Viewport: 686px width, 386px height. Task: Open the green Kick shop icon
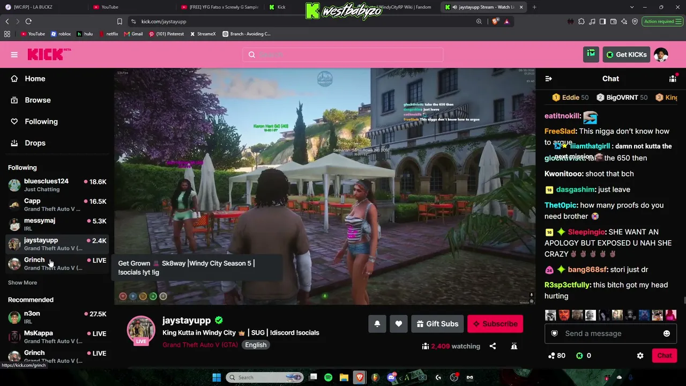pyautogui.click(x=591, y=55)
